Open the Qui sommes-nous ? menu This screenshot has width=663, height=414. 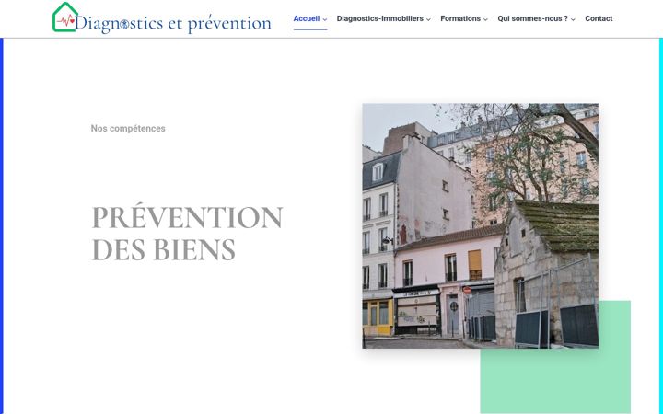(x=533, y=18)
